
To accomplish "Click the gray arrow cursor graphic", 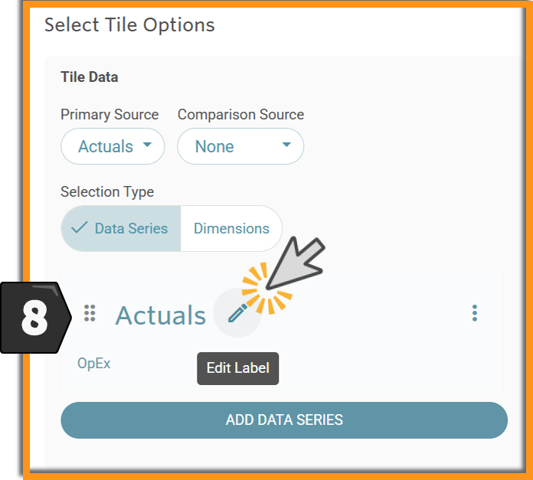I will 296,263.
